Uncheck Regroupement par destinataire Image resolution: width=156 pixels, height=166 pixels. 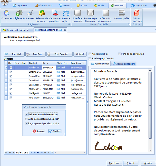point(26,124)
